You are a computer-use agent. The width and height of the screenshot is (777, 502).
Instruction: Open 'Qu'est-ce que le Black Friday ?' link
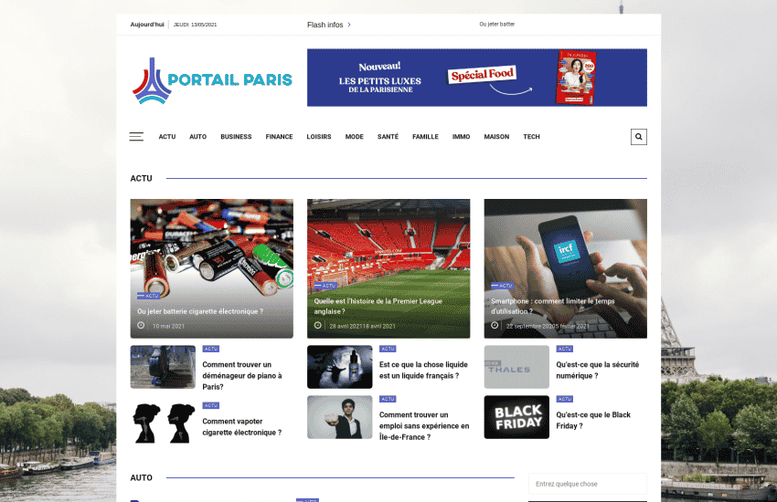(x=593, y=421)
